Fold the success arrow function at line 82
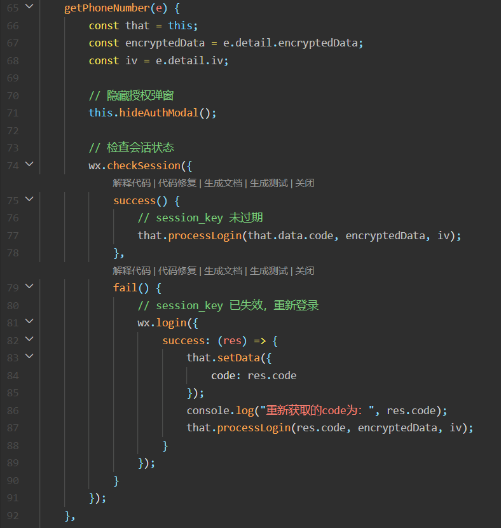This screenshot has height=528, width=501. point(29,340)
